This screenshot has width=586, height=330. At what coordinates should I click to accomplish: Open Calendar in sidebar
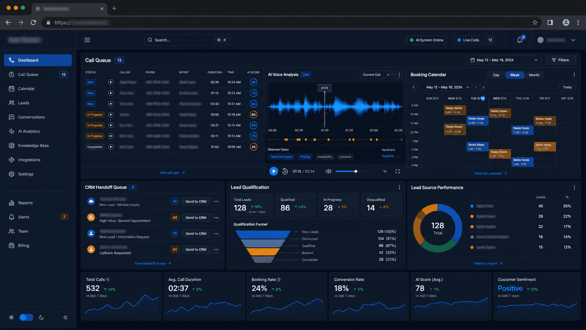(38, 89)
